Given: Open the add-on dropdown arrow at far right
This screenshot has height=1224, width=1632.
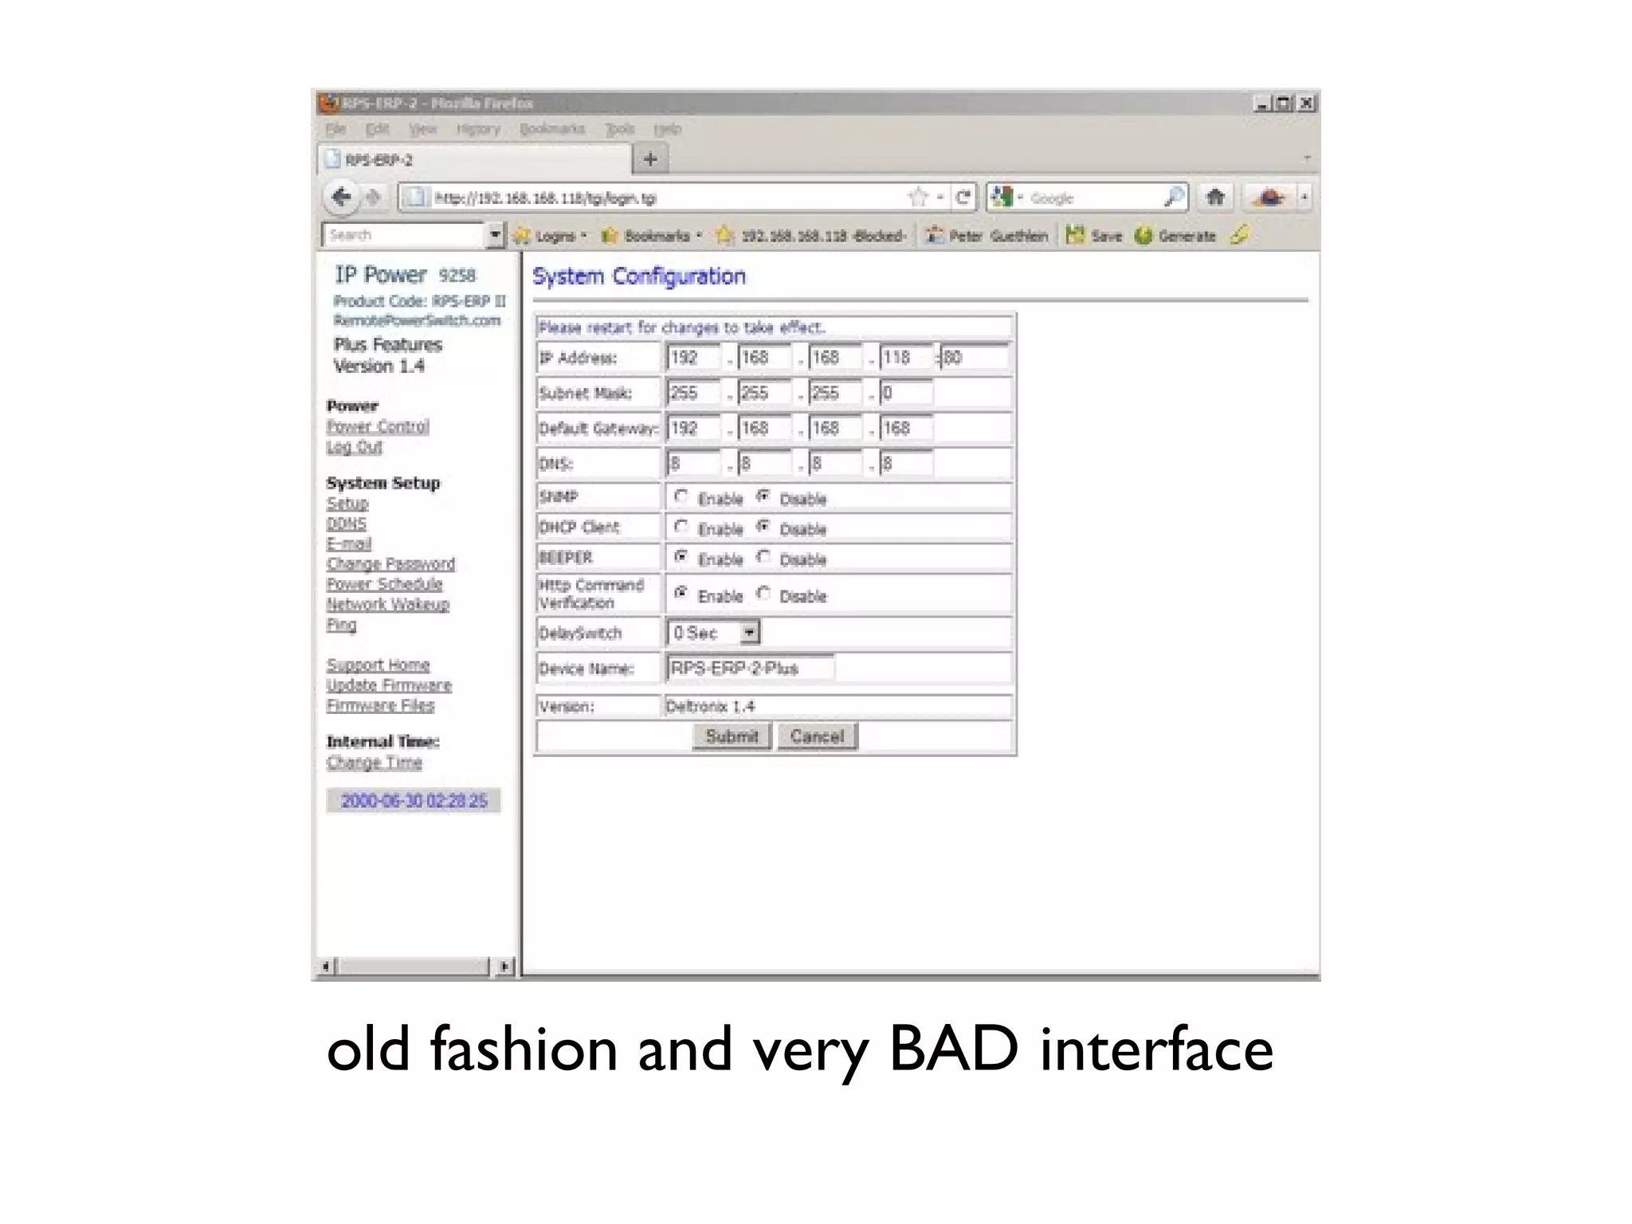Looking at the screenshot, I should tap(1304, 197).
